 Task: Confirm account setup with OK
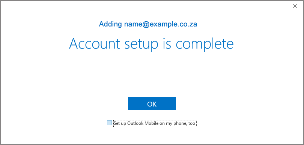pos(152,104)
